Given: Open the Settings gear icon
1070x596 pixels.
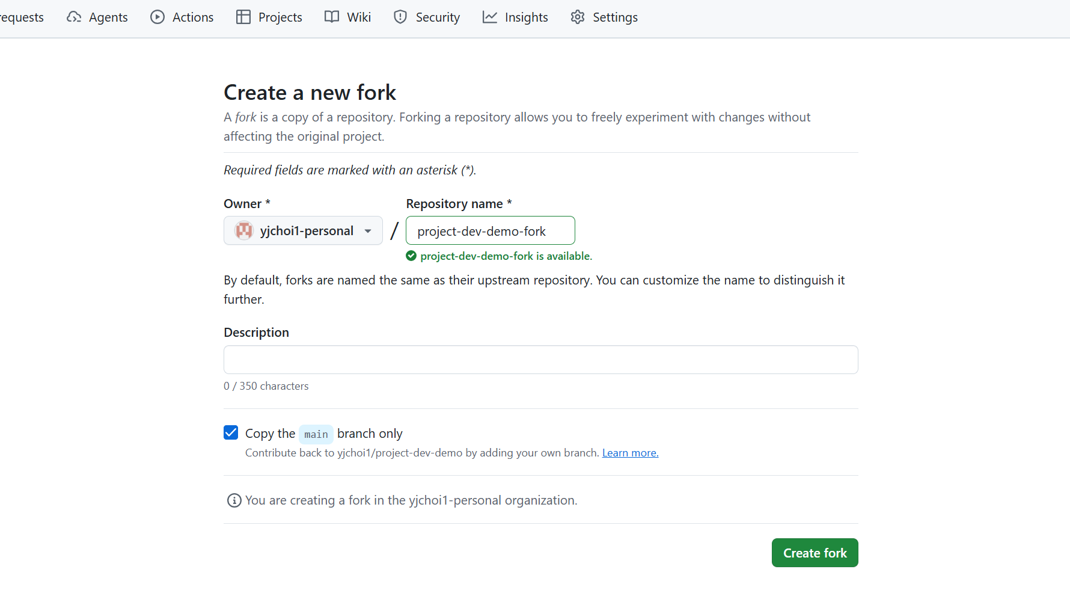Looking at the screenshot, I should click(577, 17).
